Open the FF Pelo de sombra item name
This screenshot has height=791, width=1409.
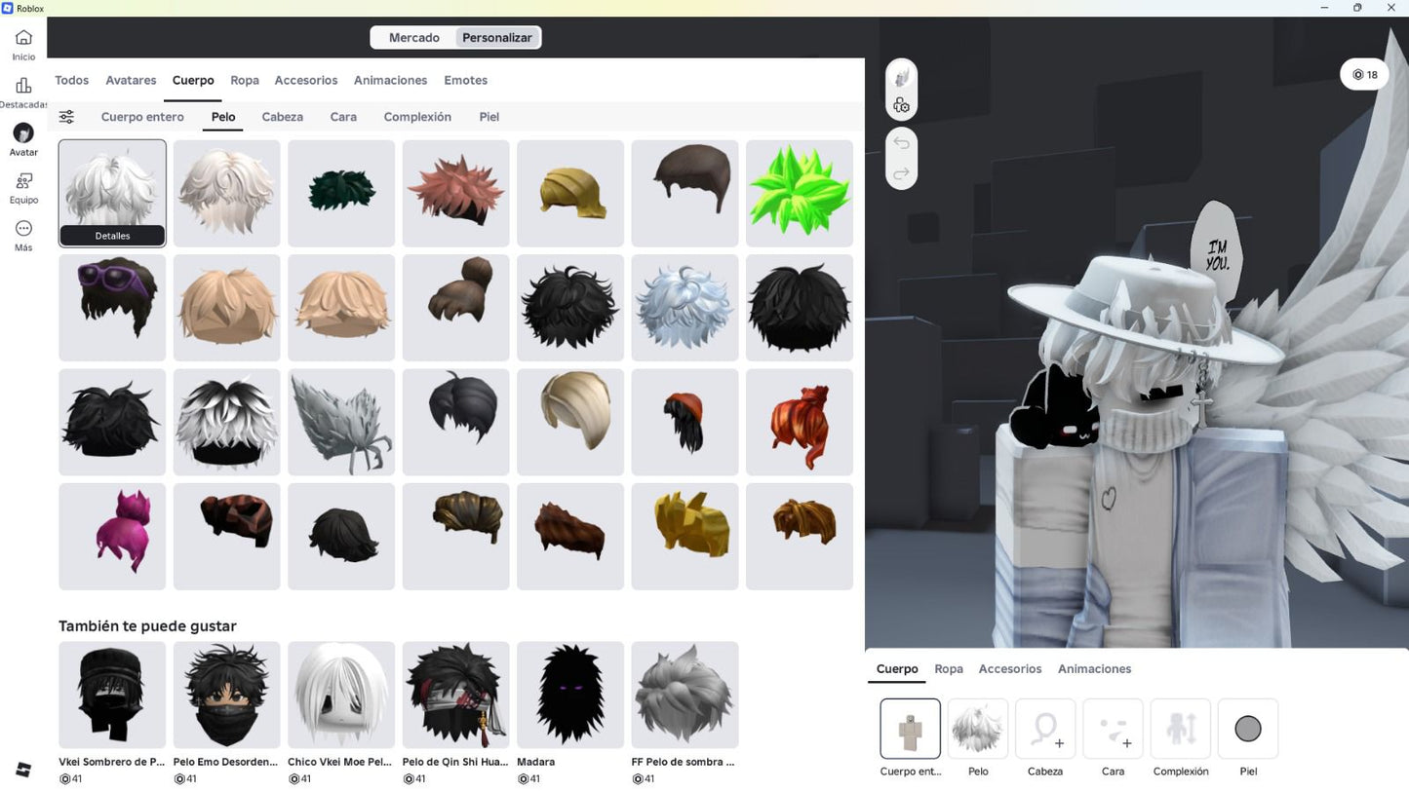[x=684, y=762]
